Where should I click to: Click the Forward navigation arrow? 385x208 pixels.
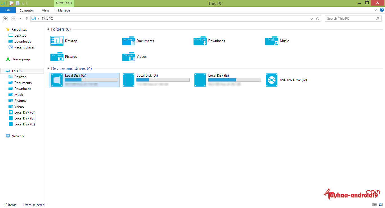click(x=14, y=19)
